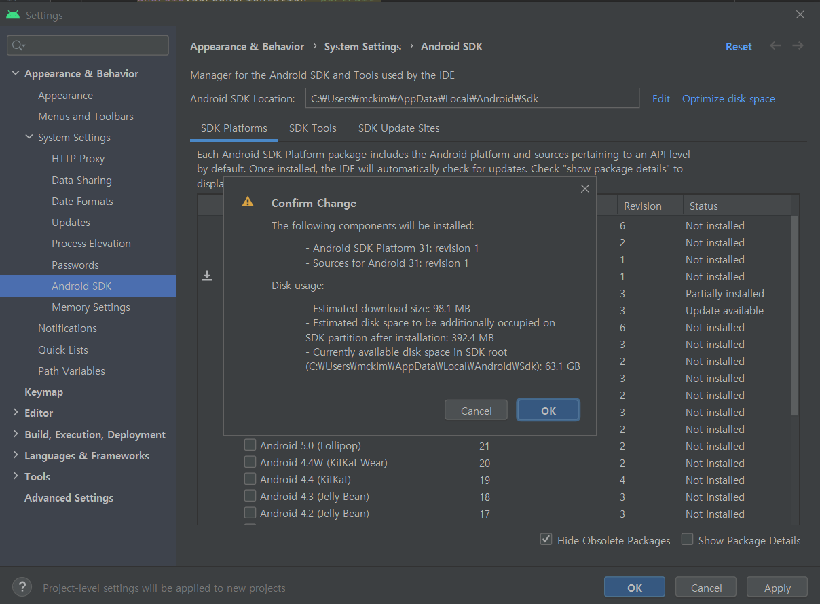Click 'Partially installed' status cell

pyautogui.click(x=725, y=294)
